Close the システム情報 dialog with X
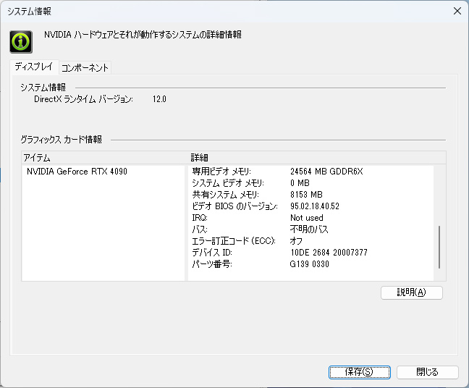This screenshot has width=469, height=388. coord(457,11)
